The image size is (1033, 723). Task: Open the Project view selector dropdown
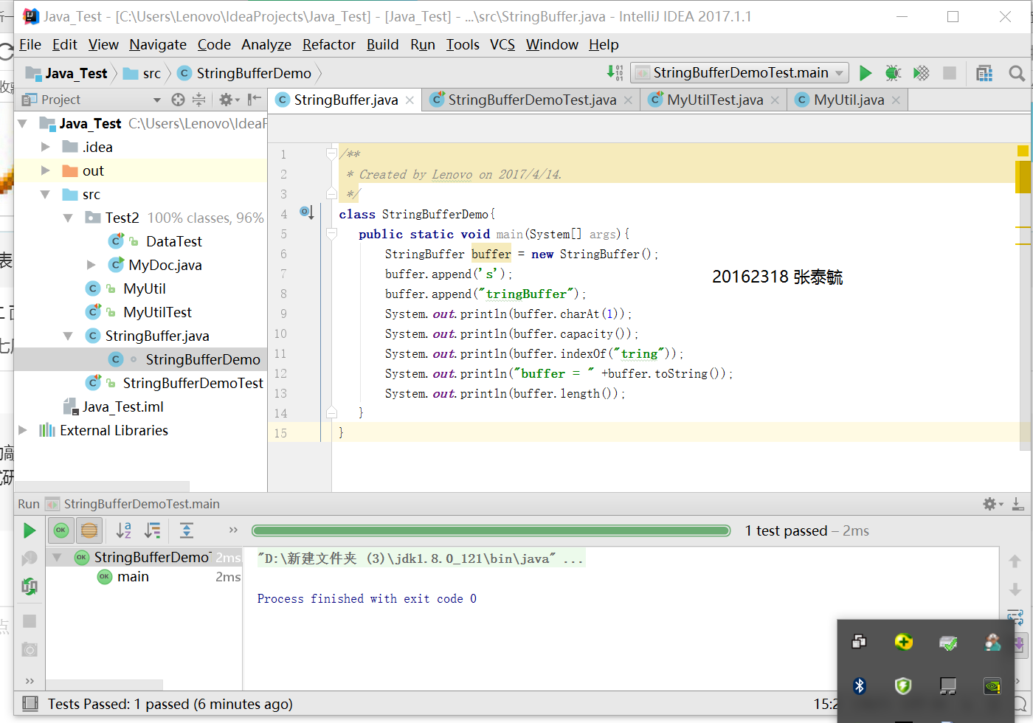(x=156, y=100)
